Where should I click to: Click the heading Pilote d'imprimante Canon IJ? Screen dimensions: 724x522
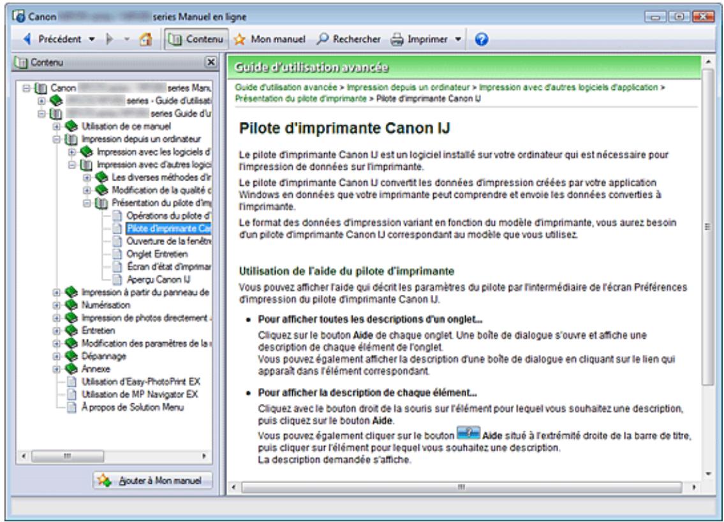coord(344,128)
